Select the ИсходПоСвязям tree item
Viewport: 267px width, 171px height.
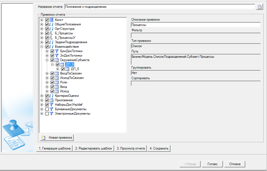pyautogui.click(x=72, y=78)
